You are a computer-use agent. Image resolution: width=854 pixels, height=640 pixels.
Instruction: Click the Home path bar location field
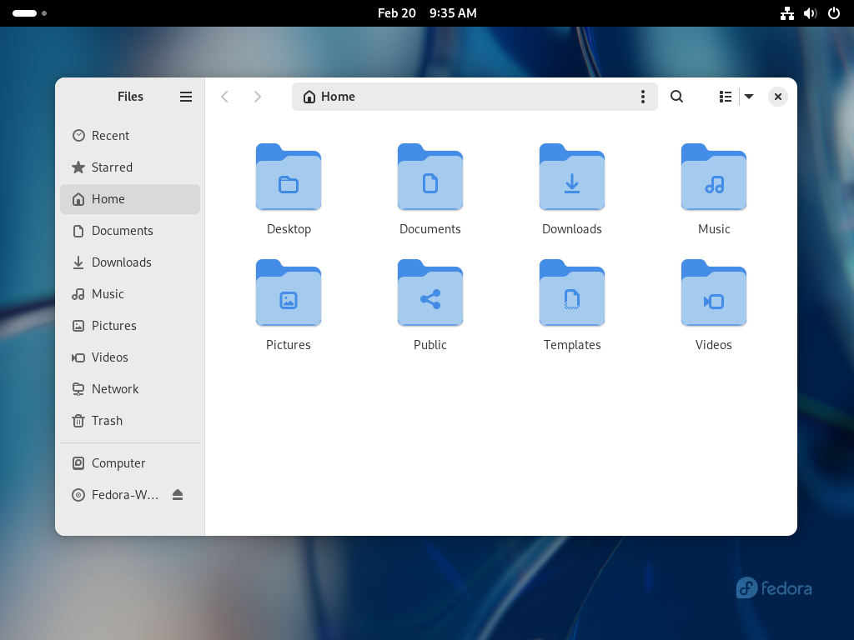(x=475, y=97)
